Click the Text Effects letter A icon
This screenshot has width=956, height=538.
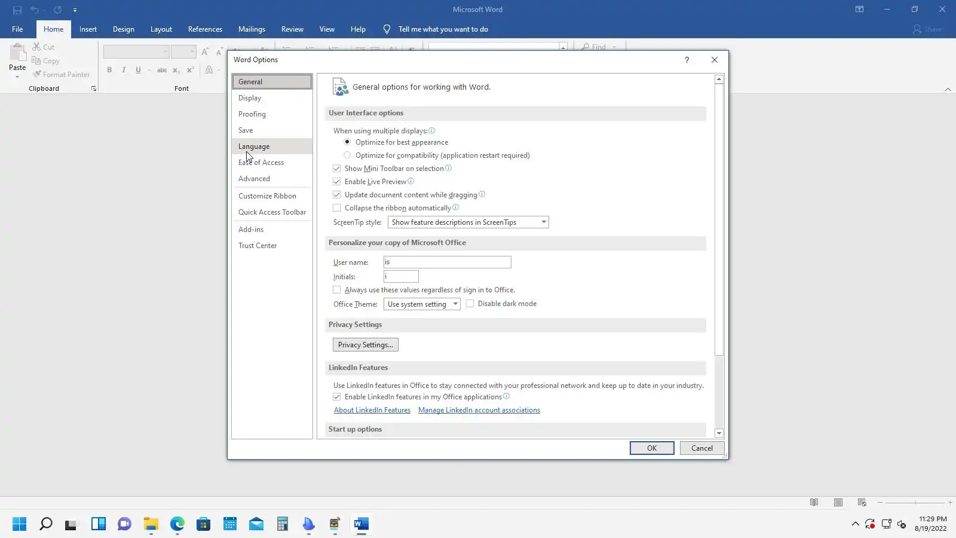click(x=209, y=70)
